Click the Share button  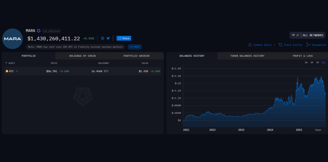(124, 38)
